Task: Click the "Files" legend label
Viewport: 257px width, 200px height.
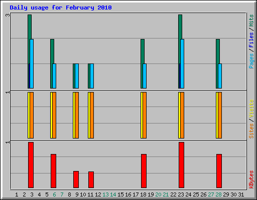Action: point(251,39)
